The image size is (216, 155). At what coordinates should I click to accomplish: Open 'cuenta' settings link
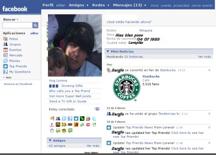pos(166,6)
